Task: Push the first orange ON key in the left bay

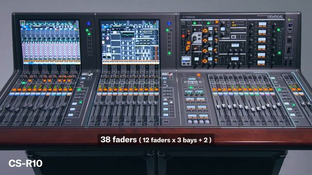Action: (x=14, y=89)
